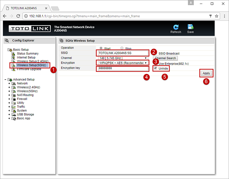Open Internet Setup in the Basic Setup tree
Screen dimensions: 229x179
26,57
